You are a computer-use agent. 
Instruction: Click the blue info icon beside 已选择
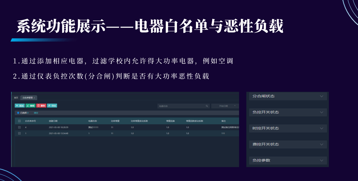pyautogui.click(x=18, y=113)
